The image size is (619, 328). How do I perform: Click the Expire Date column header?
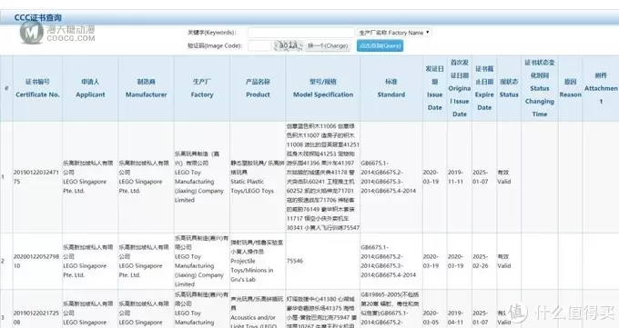pos(484,88)
